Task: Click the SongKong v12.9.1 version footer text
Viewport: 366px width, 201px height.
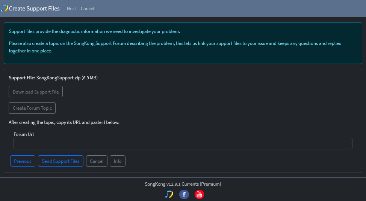Action: point(183,184)
